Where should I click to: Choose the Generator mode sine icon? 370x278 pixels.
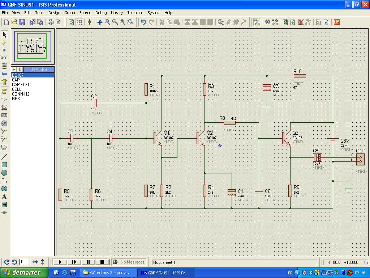[4, 123]
